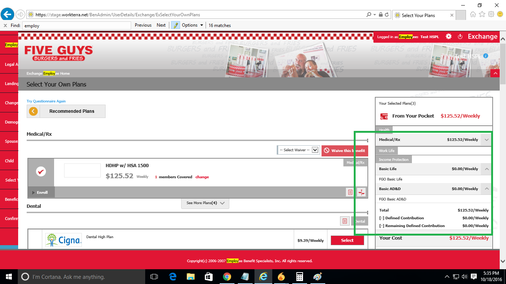Screen dimensions: 506x284
Task: Click the HDHP w/ HSA 1500 plan name
Action: (127, 165)
